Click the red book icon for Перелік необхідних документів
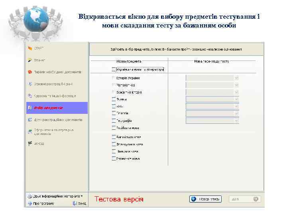 [x=30, y=72]
